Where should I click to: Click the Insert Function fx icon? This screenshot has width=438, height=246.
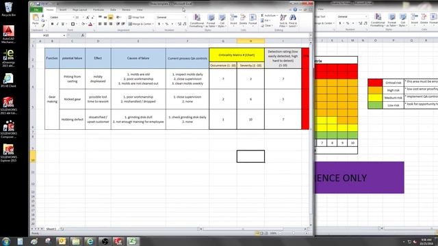coord(83,36)
